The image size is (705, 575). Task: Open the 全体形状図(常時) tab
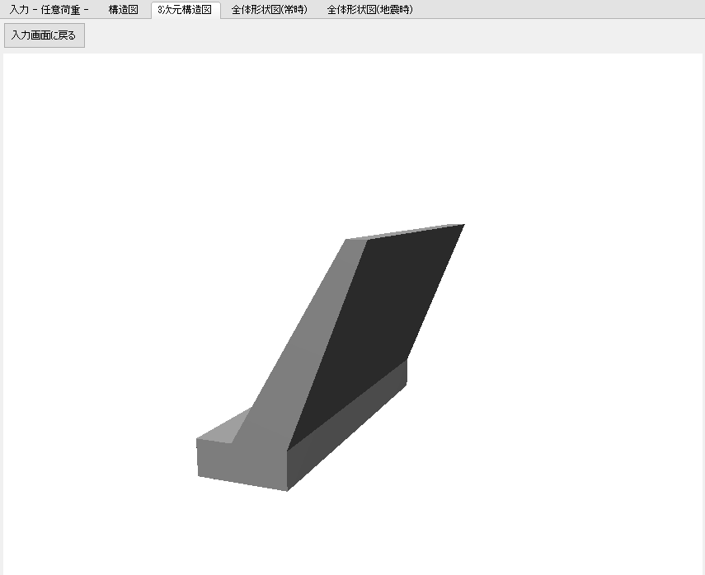click(270, 9)
